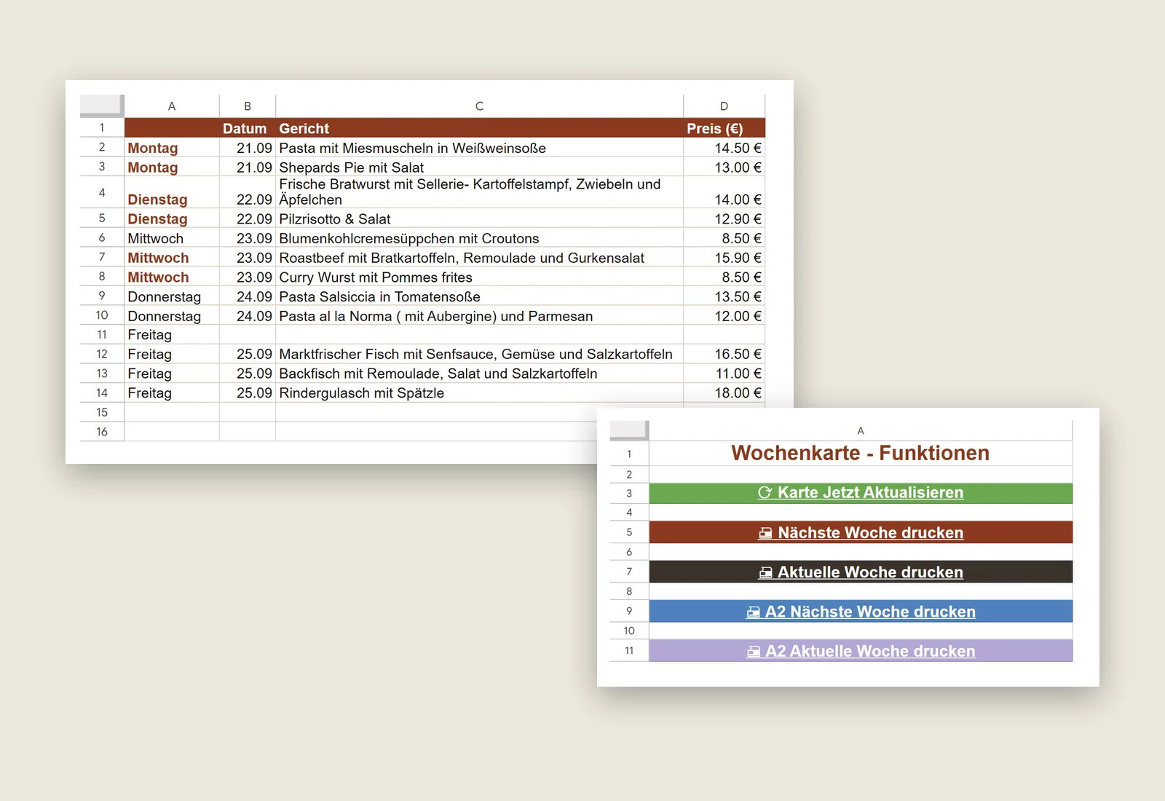Image resolution: width=1165 pixels, height=801 pixels.
Task: Select the Marktfrischer Fisch mit Senfsauce cell
Action: tap(479, 354)
